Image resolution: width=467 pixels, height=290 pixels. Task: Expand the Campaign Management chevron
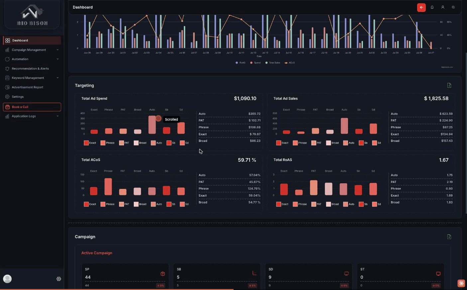point(58,50)
